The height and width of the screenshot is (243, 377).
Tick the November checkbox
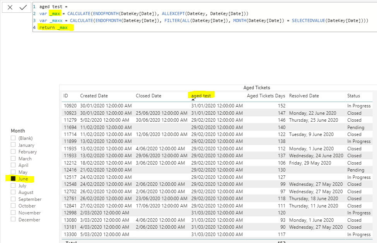(13, 212)
